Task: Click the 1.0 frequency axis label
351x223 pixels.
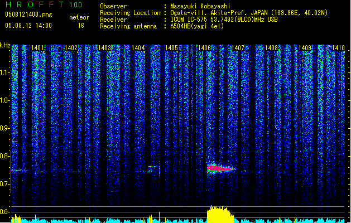Action: click(5, 100)
